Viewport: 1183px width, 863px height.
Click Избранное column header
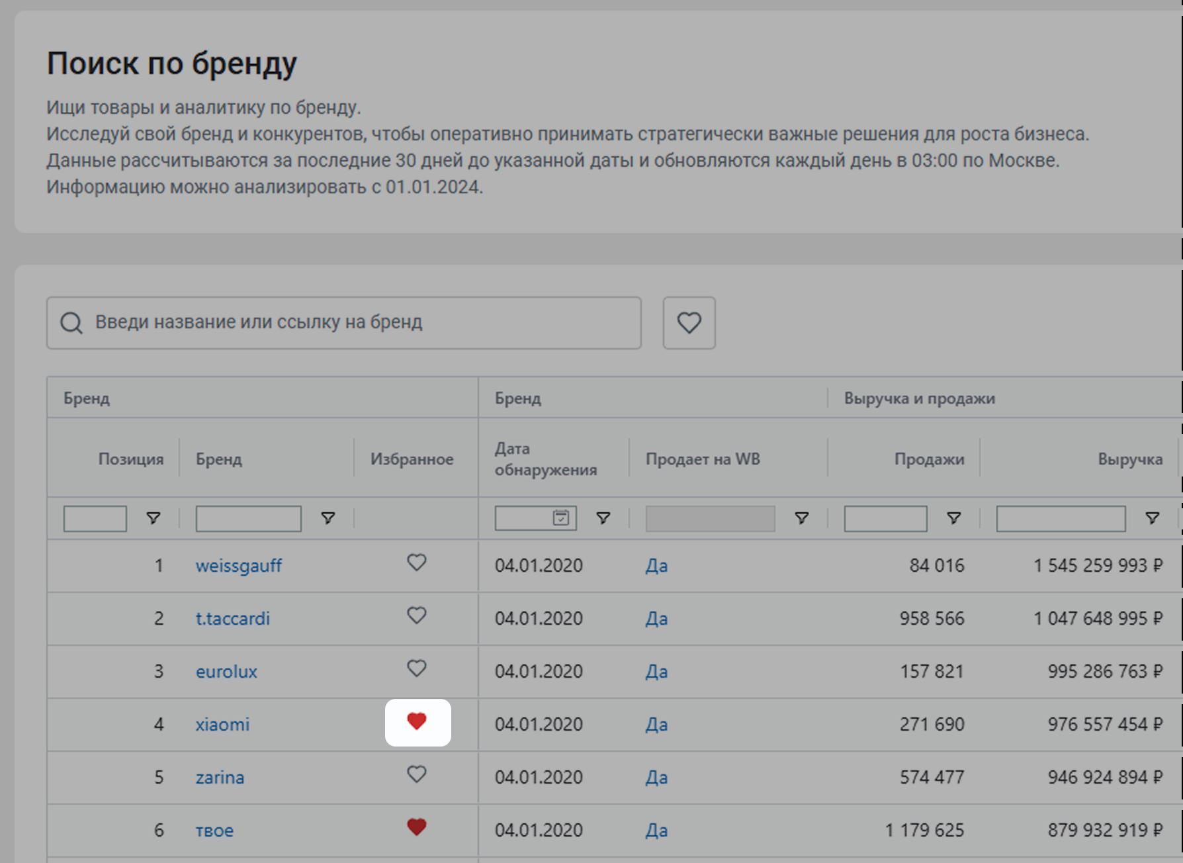[x=412, y=459]
